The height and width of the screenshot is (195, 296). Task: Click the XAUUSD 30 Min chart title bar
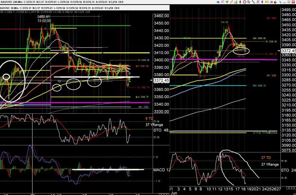[85, 8]
